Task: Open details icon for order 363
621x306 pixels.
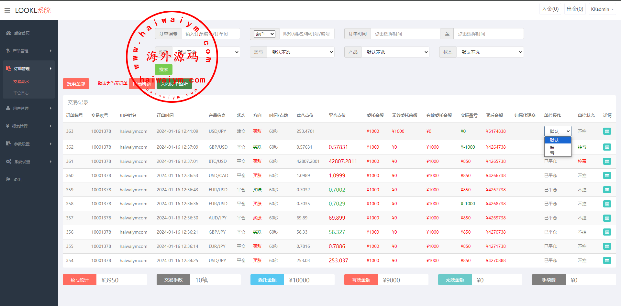Action: point(607,131)
